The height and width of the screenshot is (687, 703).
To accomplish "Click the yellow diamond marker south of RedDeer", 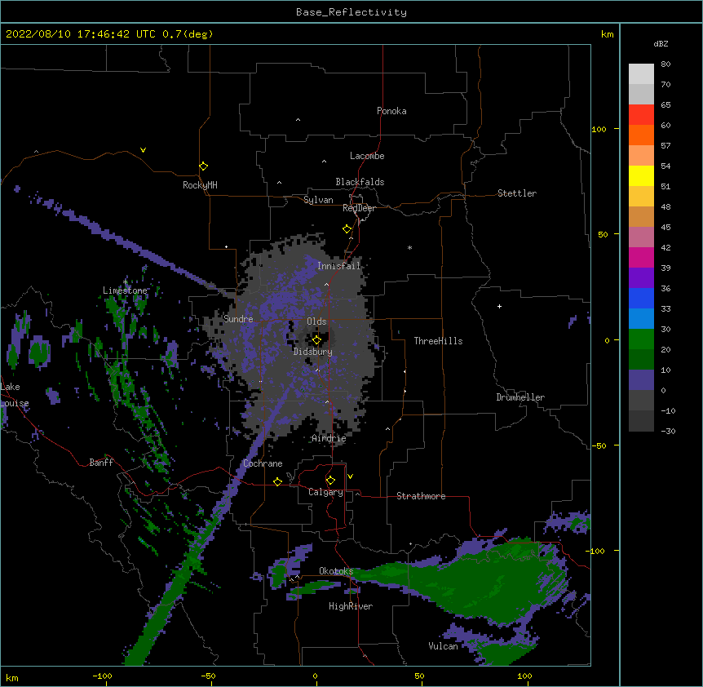I will point(347,229).
